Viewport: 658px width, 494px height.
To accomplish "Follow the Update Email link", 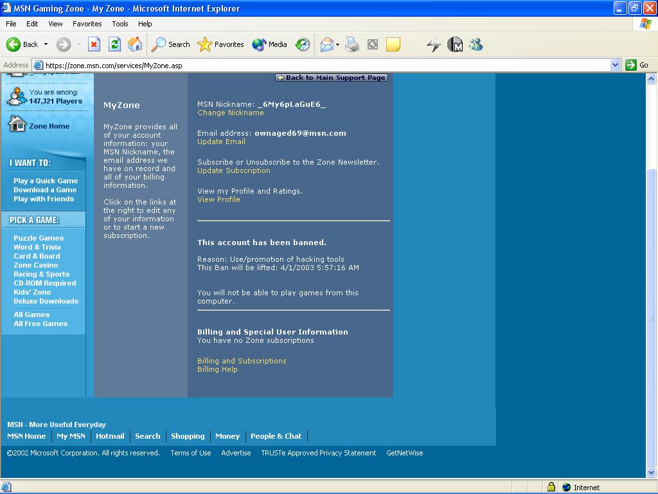I will pos(221,142).
